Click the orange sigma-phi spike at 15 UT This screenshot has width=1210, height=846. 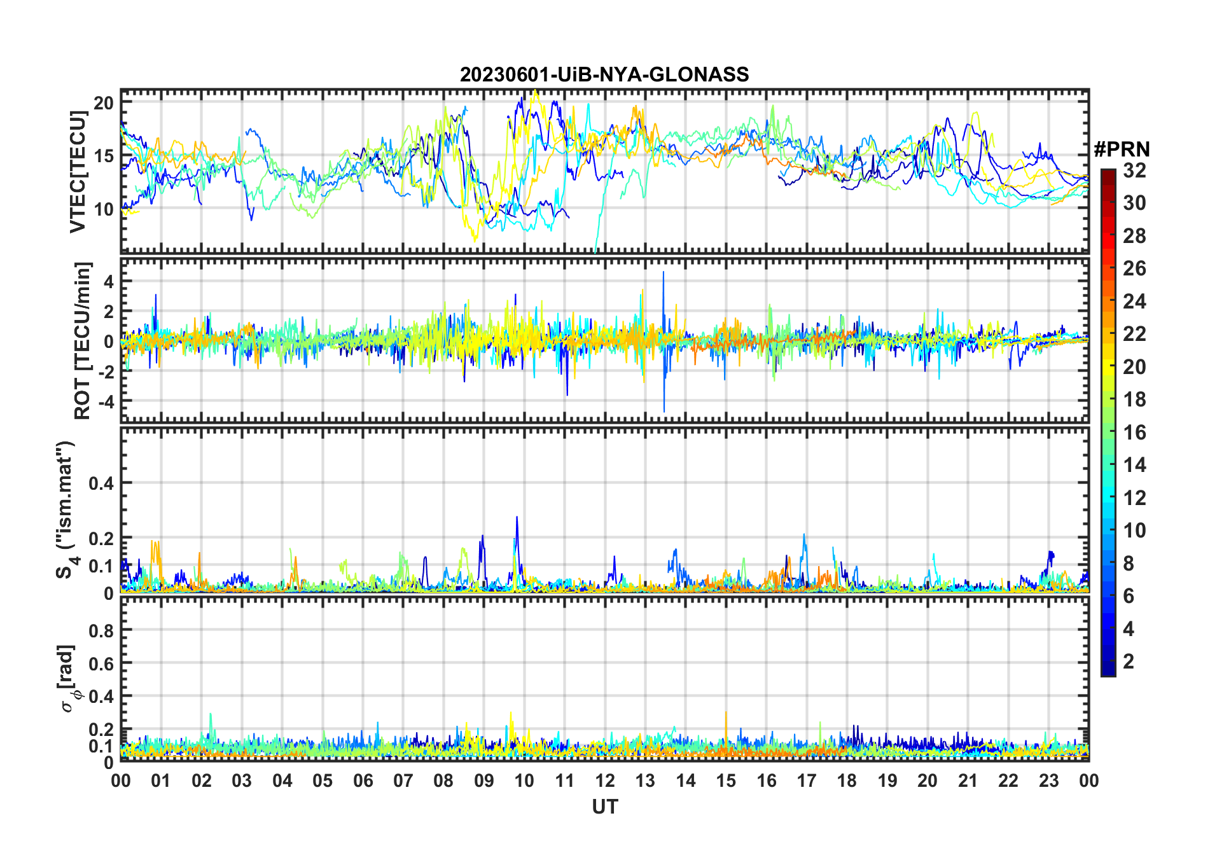pos(726,714)
